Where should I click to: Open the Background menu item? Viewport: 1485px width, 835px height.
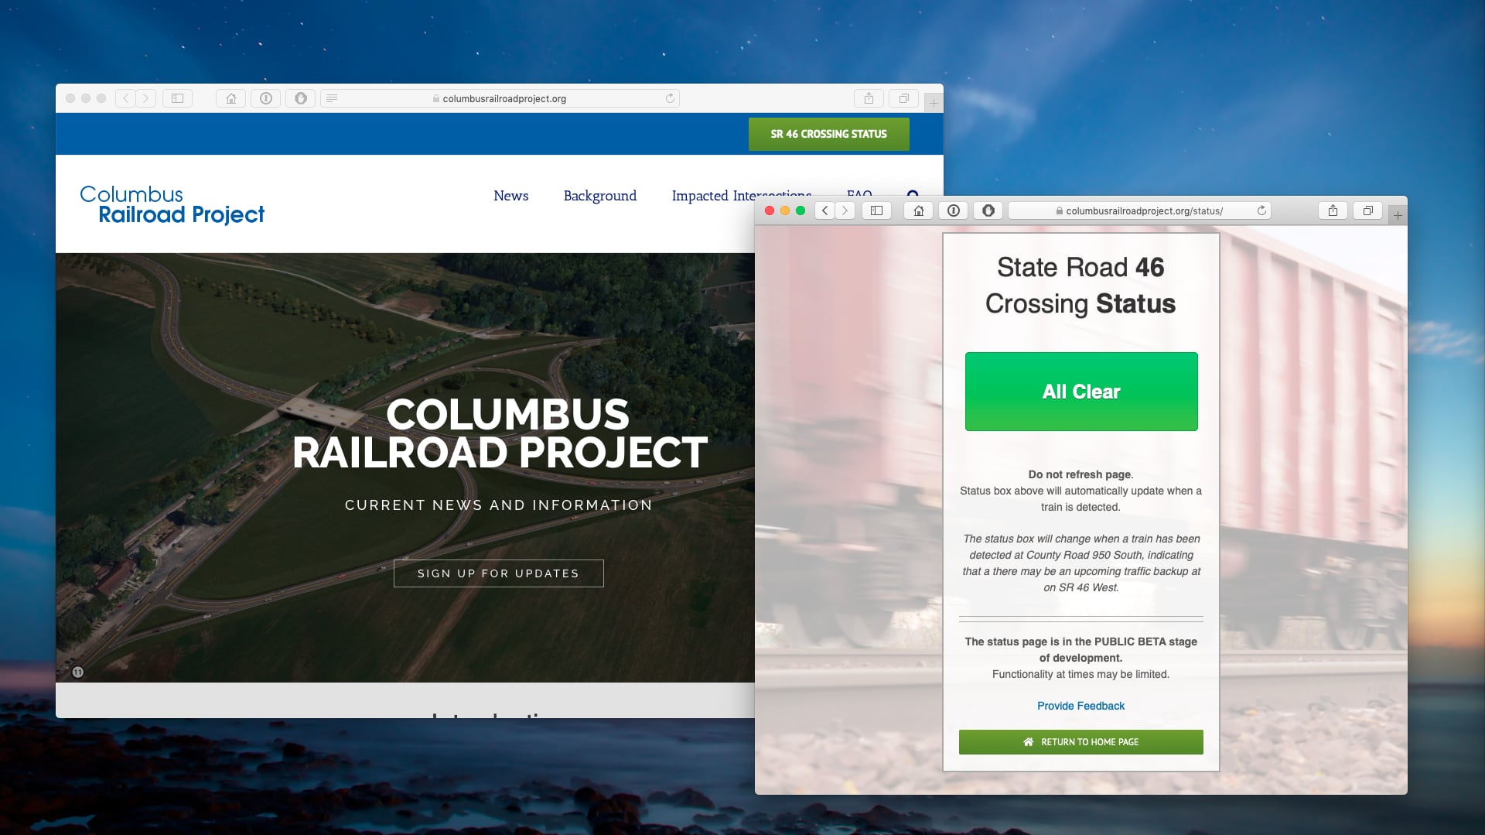tap(600, 196)
